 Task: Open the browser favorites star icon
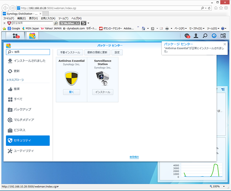coord(221,8)
